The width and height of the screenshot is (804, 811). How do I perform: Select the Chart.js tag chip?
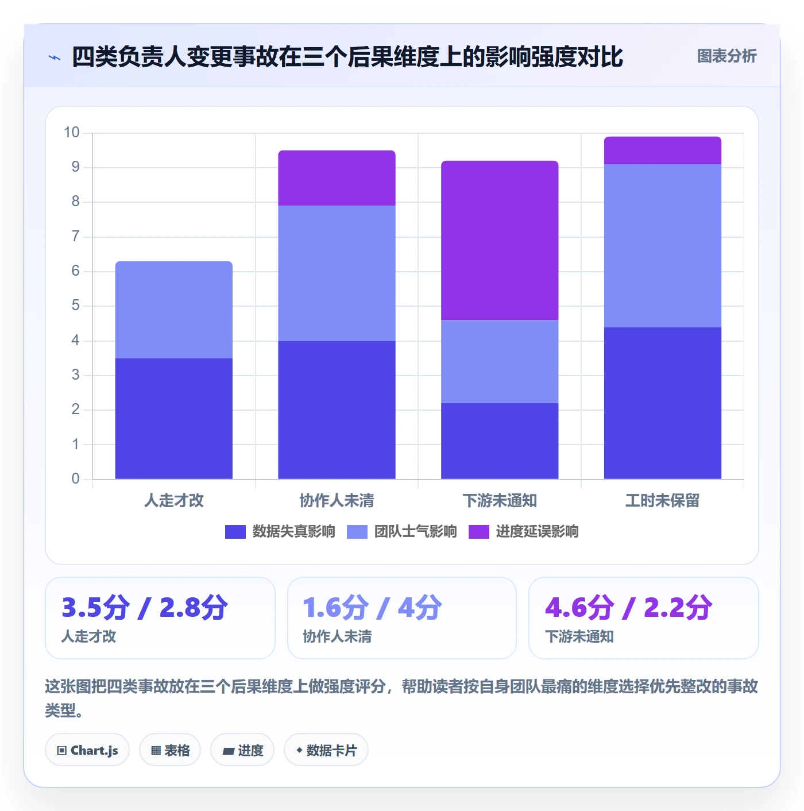[x=87, y=750]
